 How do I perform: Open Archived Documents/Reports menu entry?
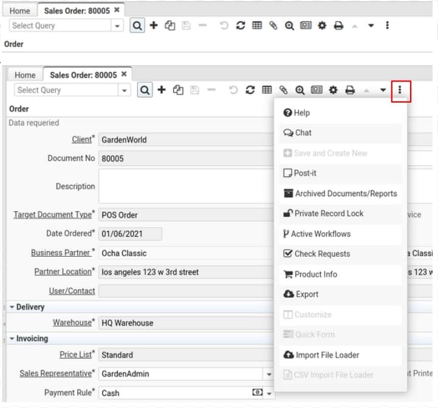coord(345,194)
